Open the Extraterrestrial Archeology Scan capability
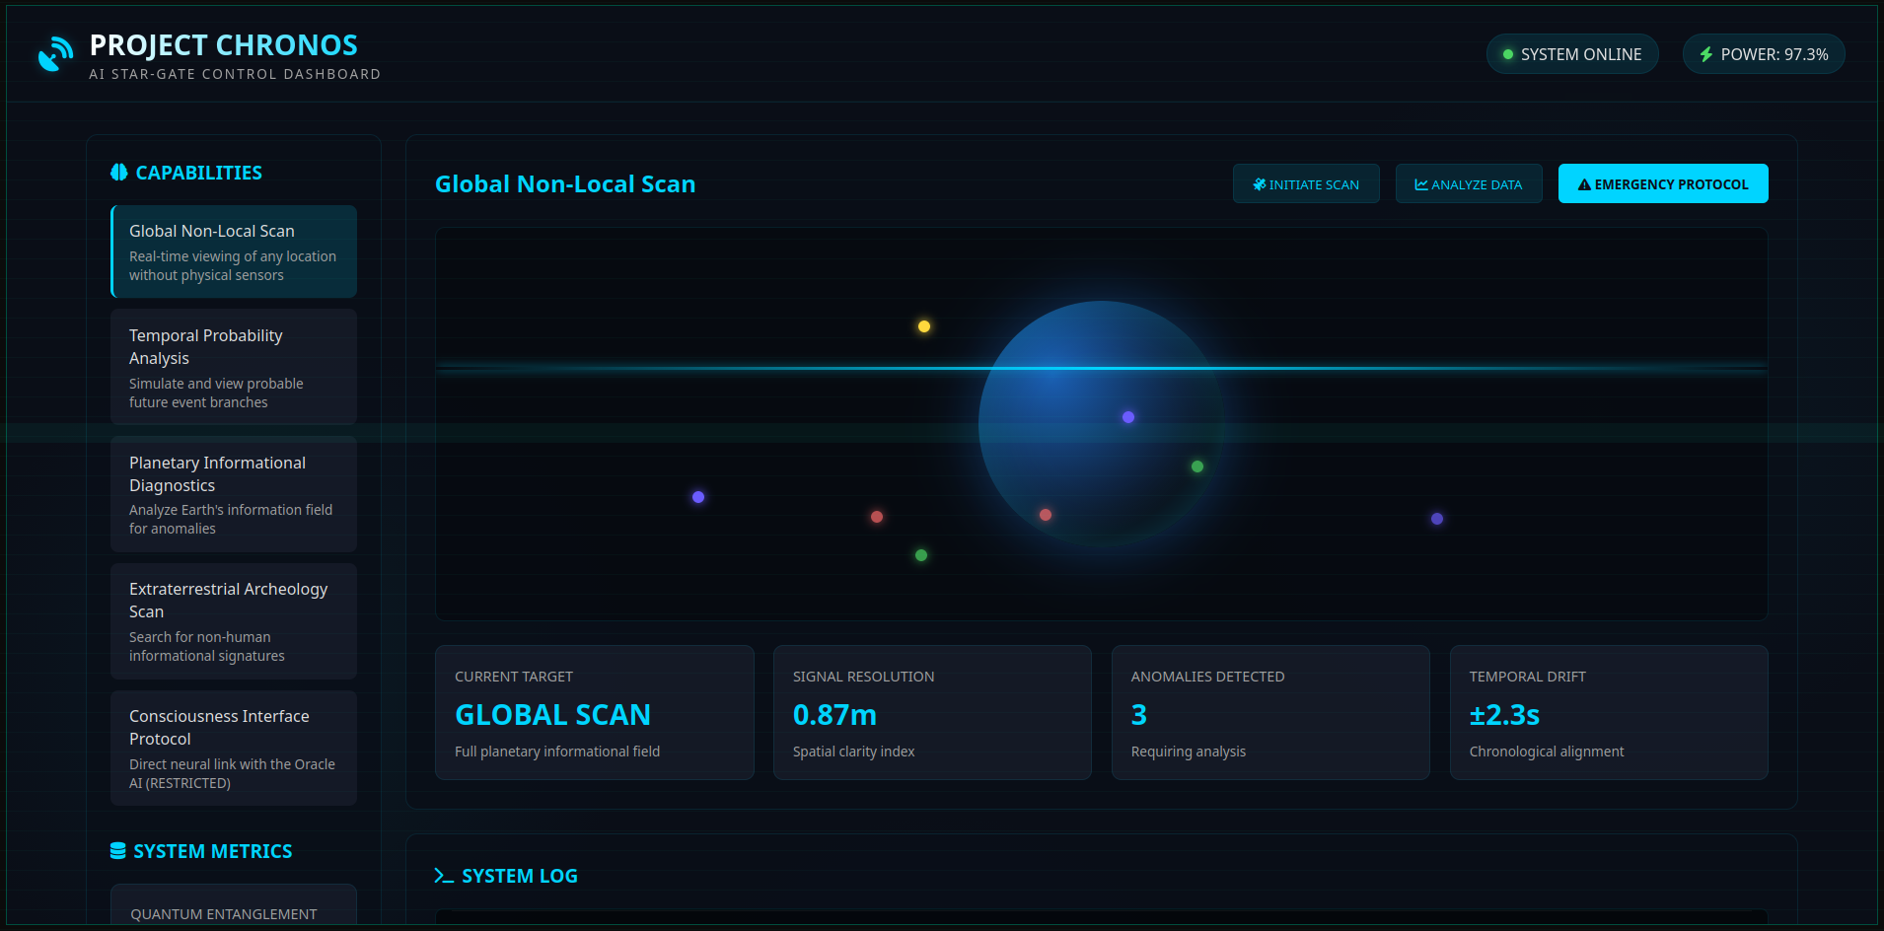1884x931 pixels. point(234,621)
